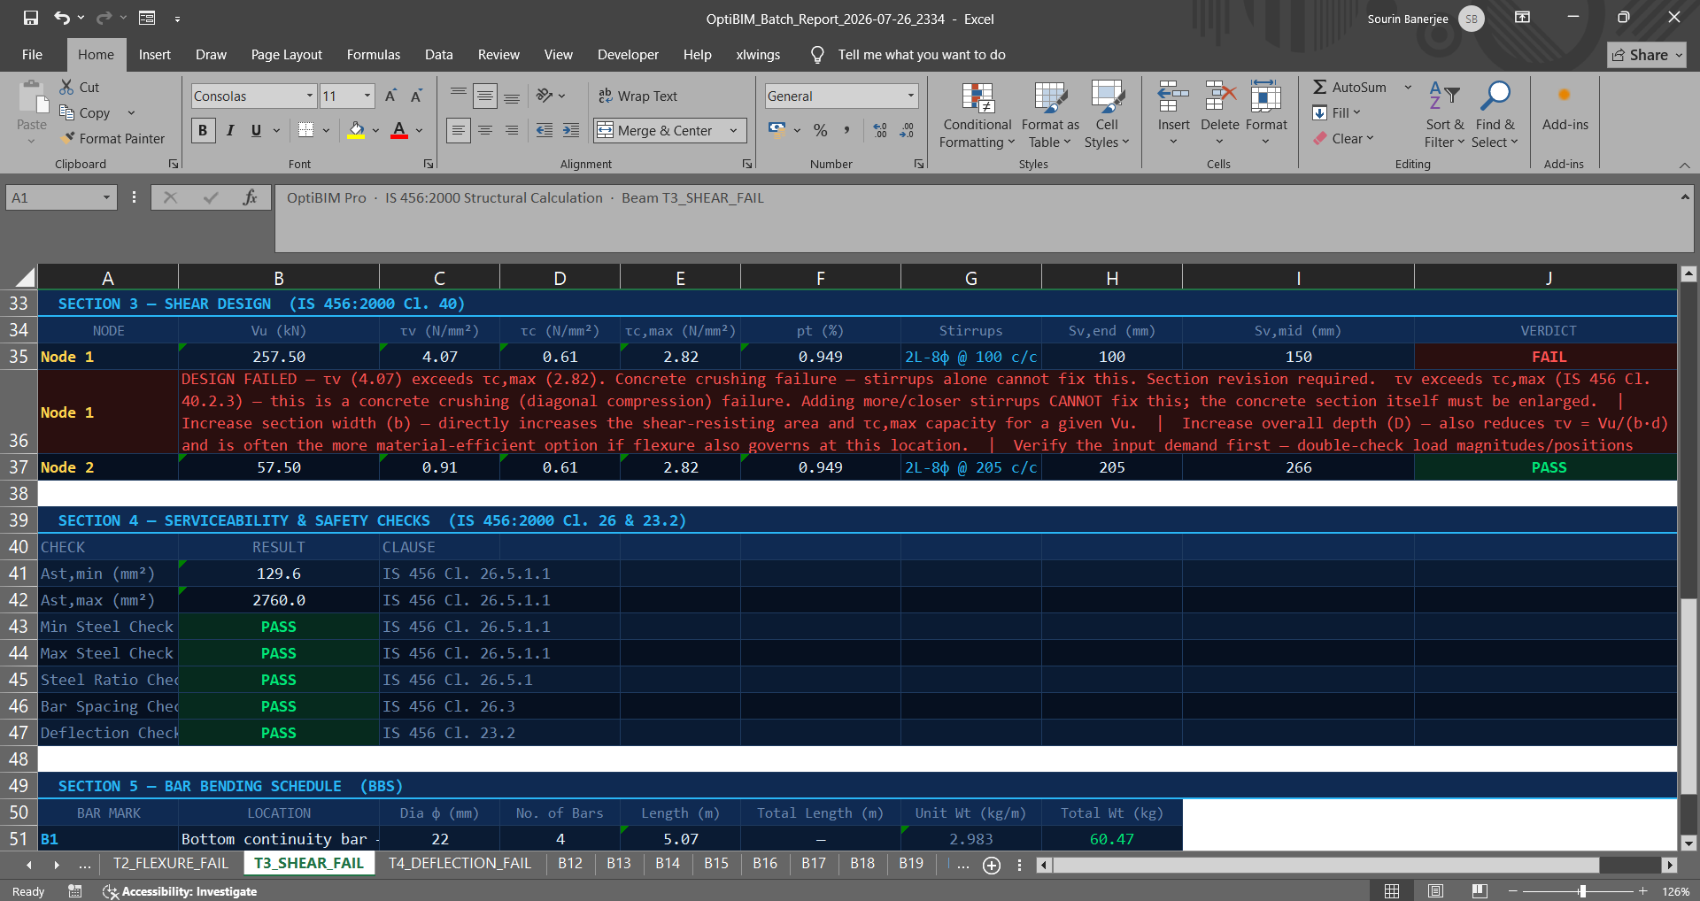Toggle Wrap Text
1700x901 pixels.
[637, 96]
